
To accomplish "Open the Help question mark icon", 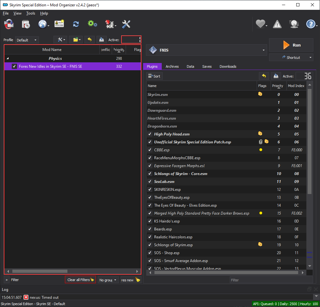I will (x=311, y=24).
